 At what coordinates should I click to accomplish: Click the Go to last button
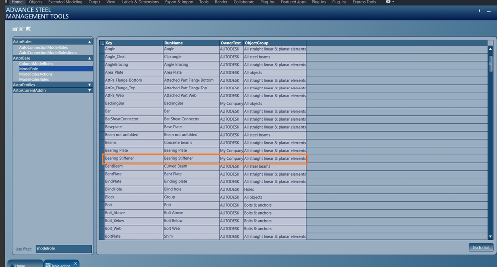(x=481, y=248)
